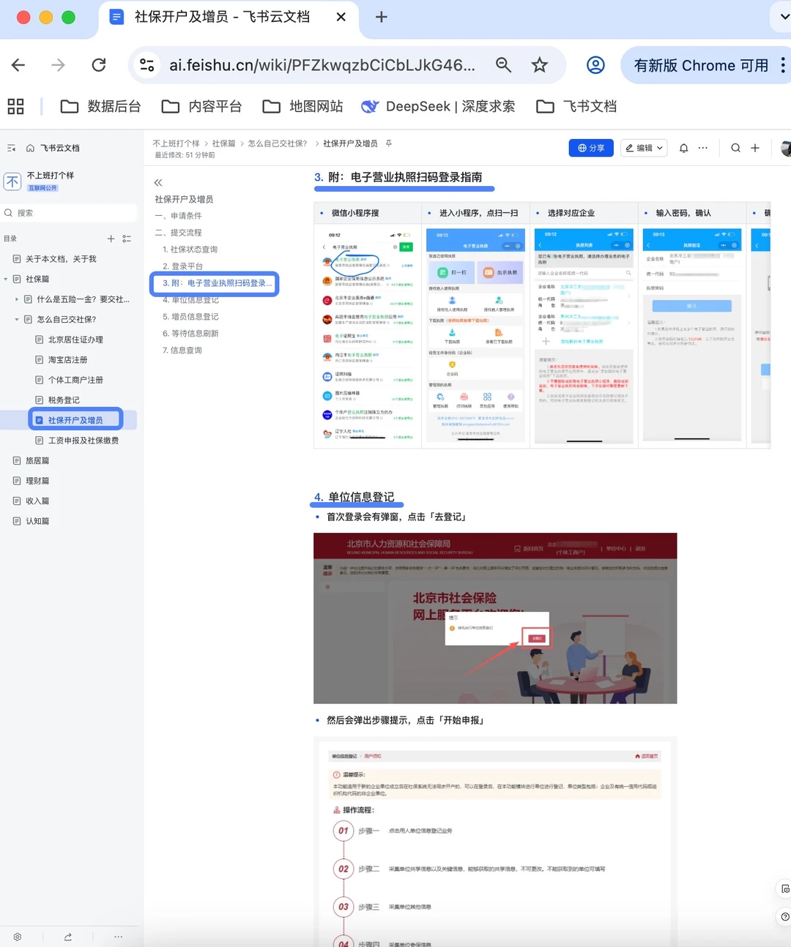This screenshot has height=947, width=791.
Task: Open 淘宝店注册 page
Action: (x=67, y=360)
